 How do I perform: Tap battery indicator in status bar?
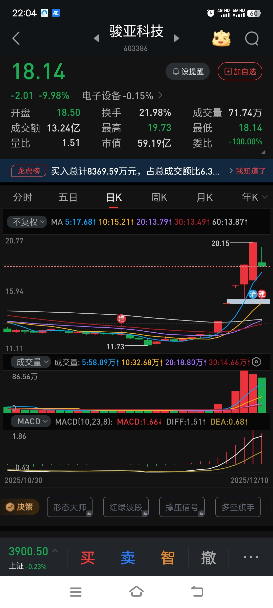click(x=254, y=13)
